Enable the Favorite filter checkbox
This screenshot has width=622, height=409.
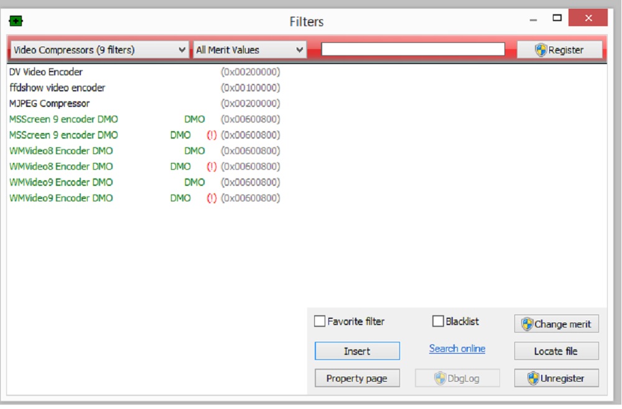point(320,321)
